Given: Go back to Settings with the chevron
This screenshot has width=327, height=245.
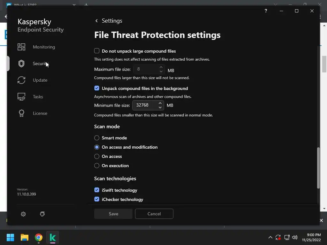Looking at the screenshot, I should pos(96,21).
